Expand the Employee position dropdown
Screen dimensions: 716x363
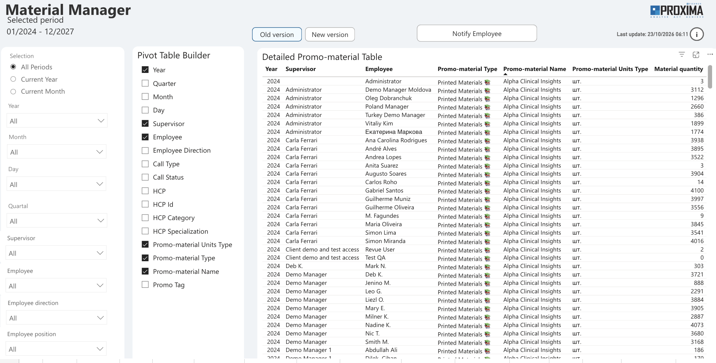tap(56, 349)
